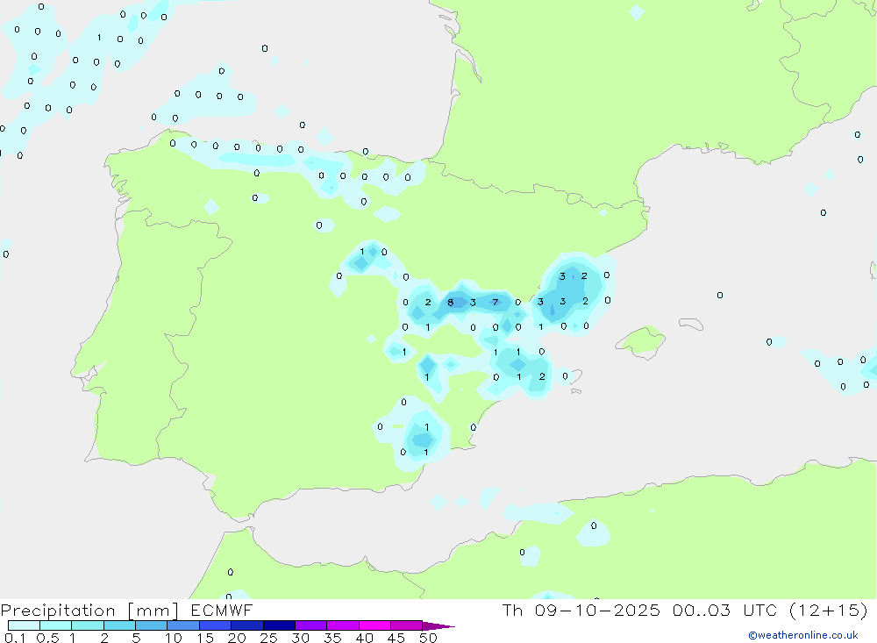Select legend swatch between 25 and 30
The width and height of the screenshot is (877, 643).
pos(279,625)
